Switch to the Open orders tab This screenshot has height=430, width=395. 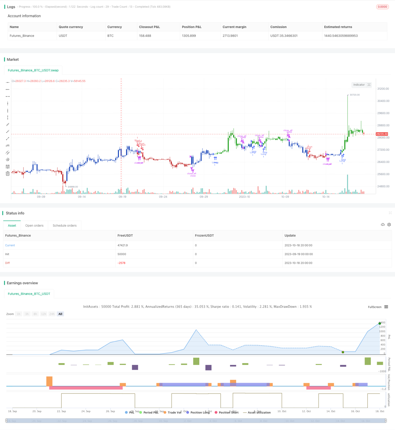click(34, 225)
